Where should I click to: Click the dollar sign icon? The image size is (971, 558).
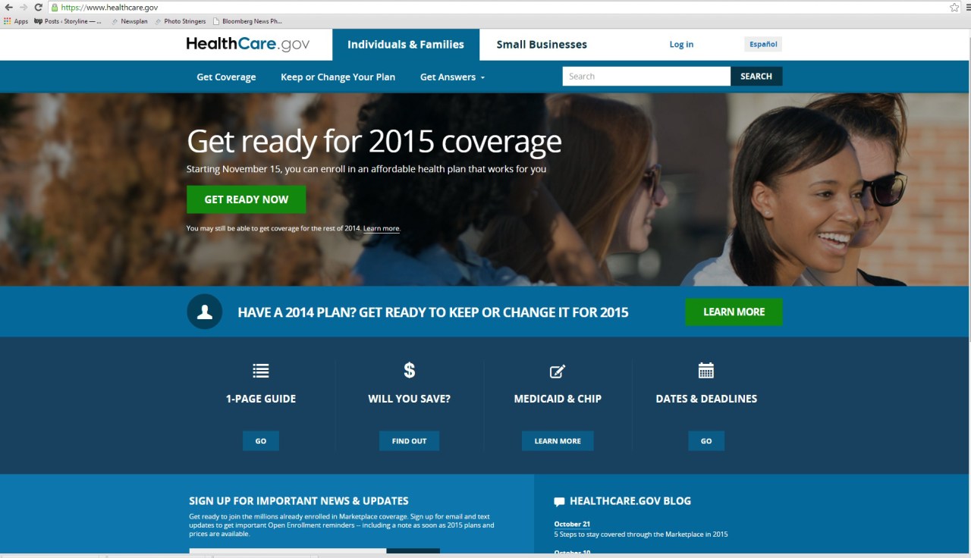coord(409,371)
